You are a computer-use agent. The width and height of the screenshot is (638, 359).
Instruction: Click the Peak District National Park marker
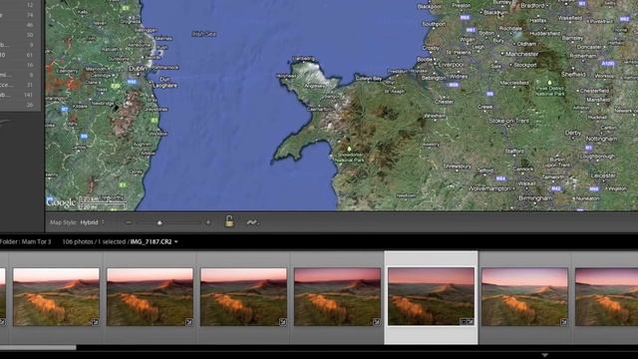click(550, 83)
